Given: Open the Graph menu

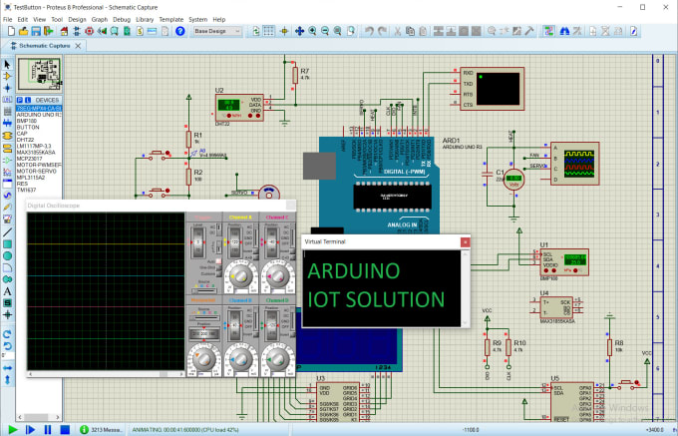Looking at the screenshot, I should (x=100, y=20).
